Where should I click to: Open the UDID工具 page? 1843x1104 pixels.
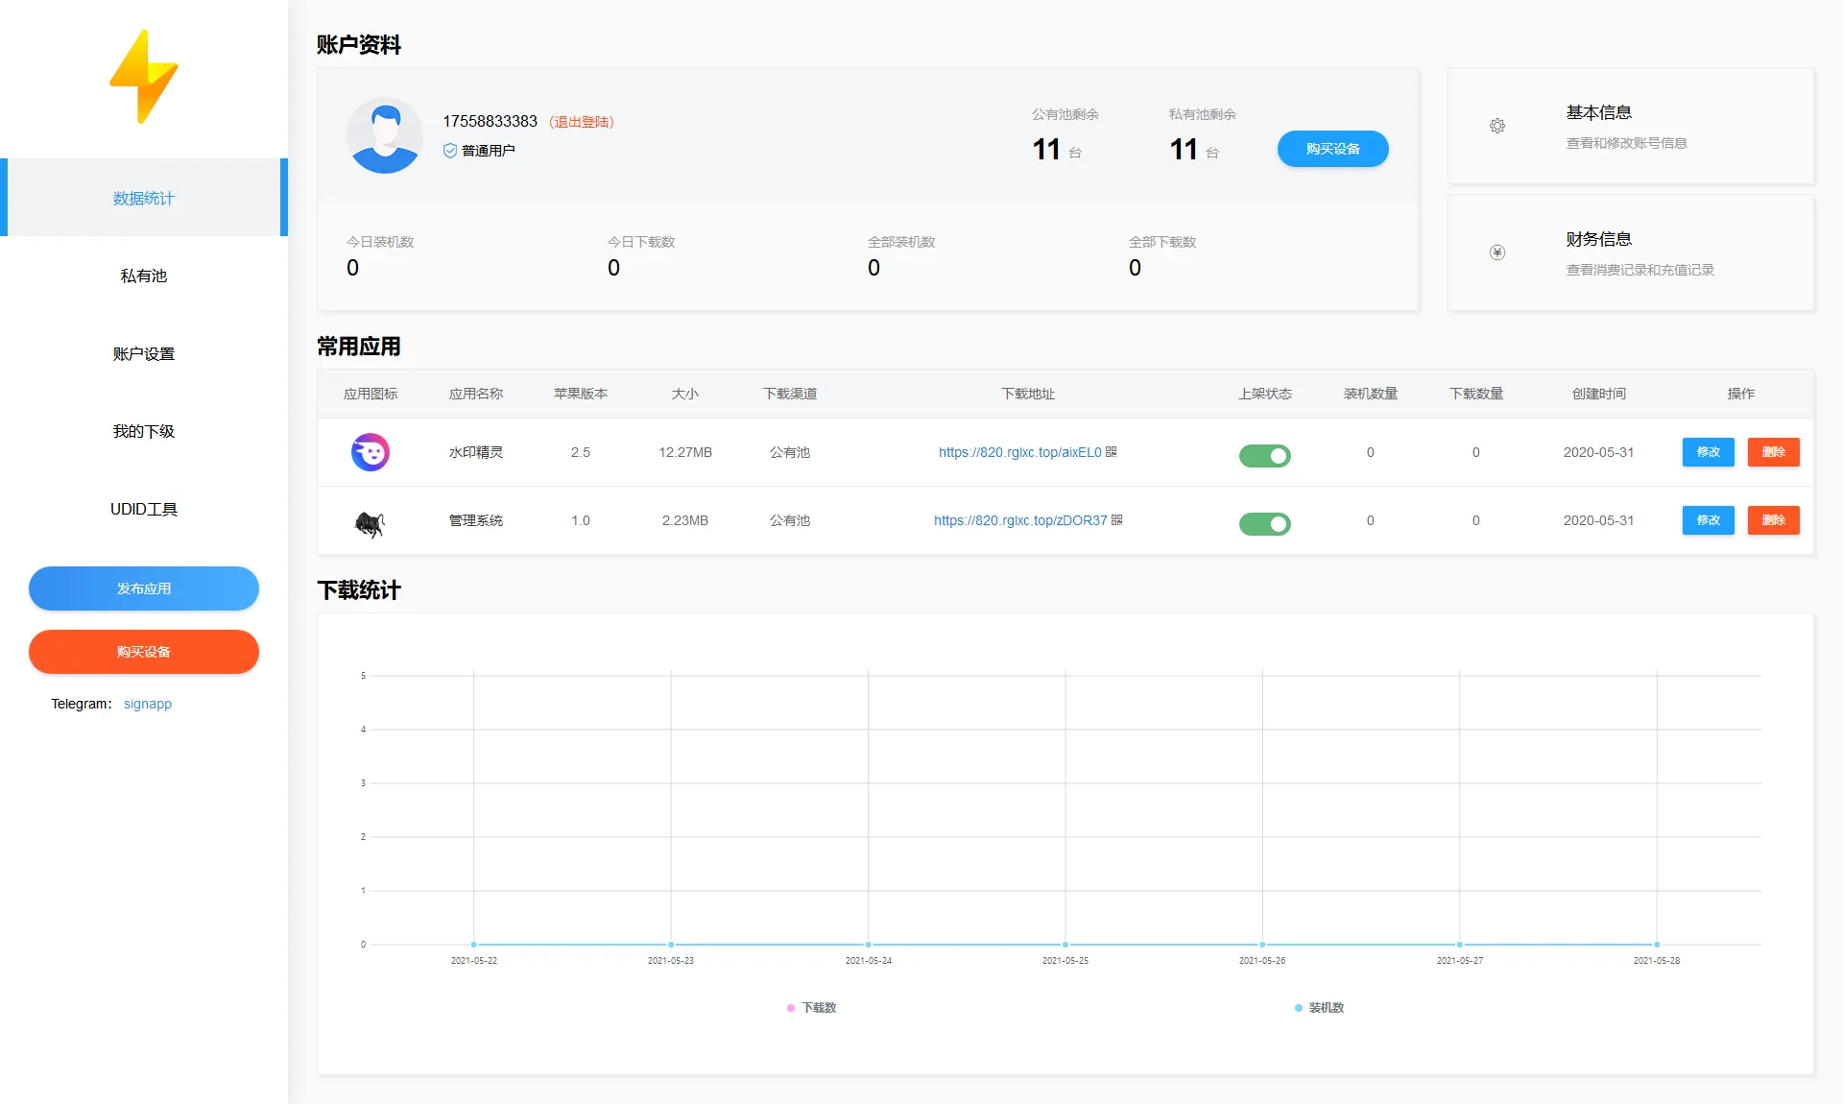[143, 509]
